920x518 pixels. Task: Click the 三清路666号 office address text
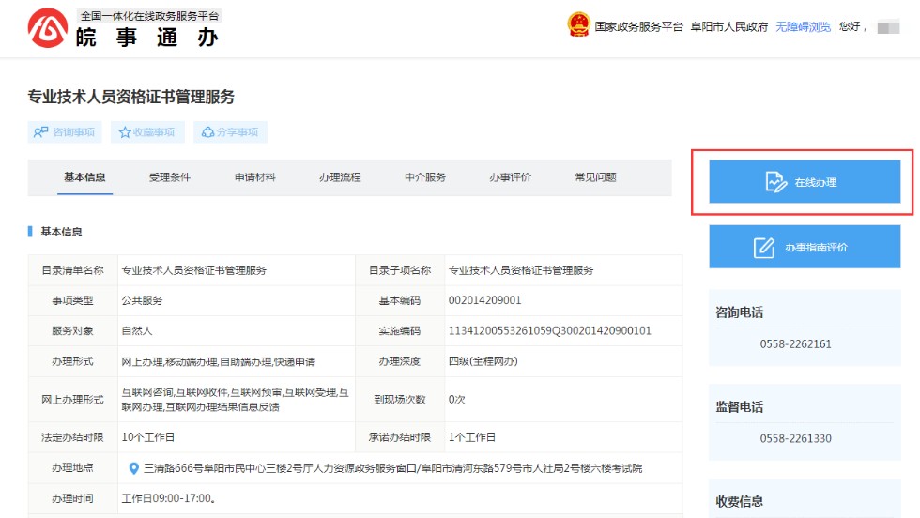[392, 468]
